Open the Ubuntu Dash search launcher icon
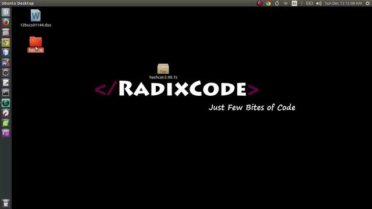The image size is (372, 209). 6,12
